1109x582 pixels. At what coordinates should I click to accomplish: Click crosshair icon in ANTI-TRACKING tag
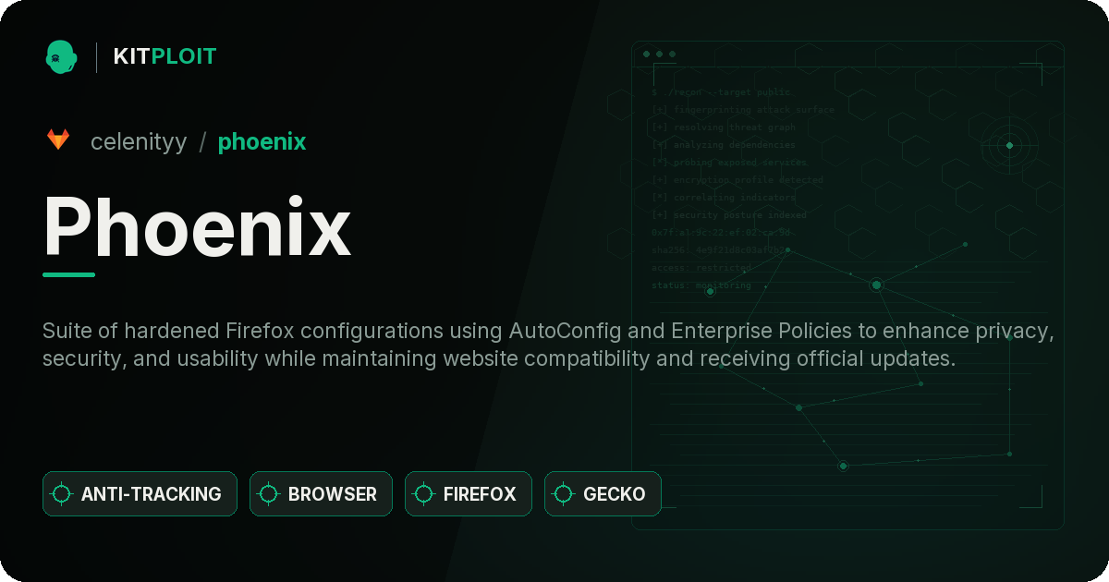[x=62, y=494]
